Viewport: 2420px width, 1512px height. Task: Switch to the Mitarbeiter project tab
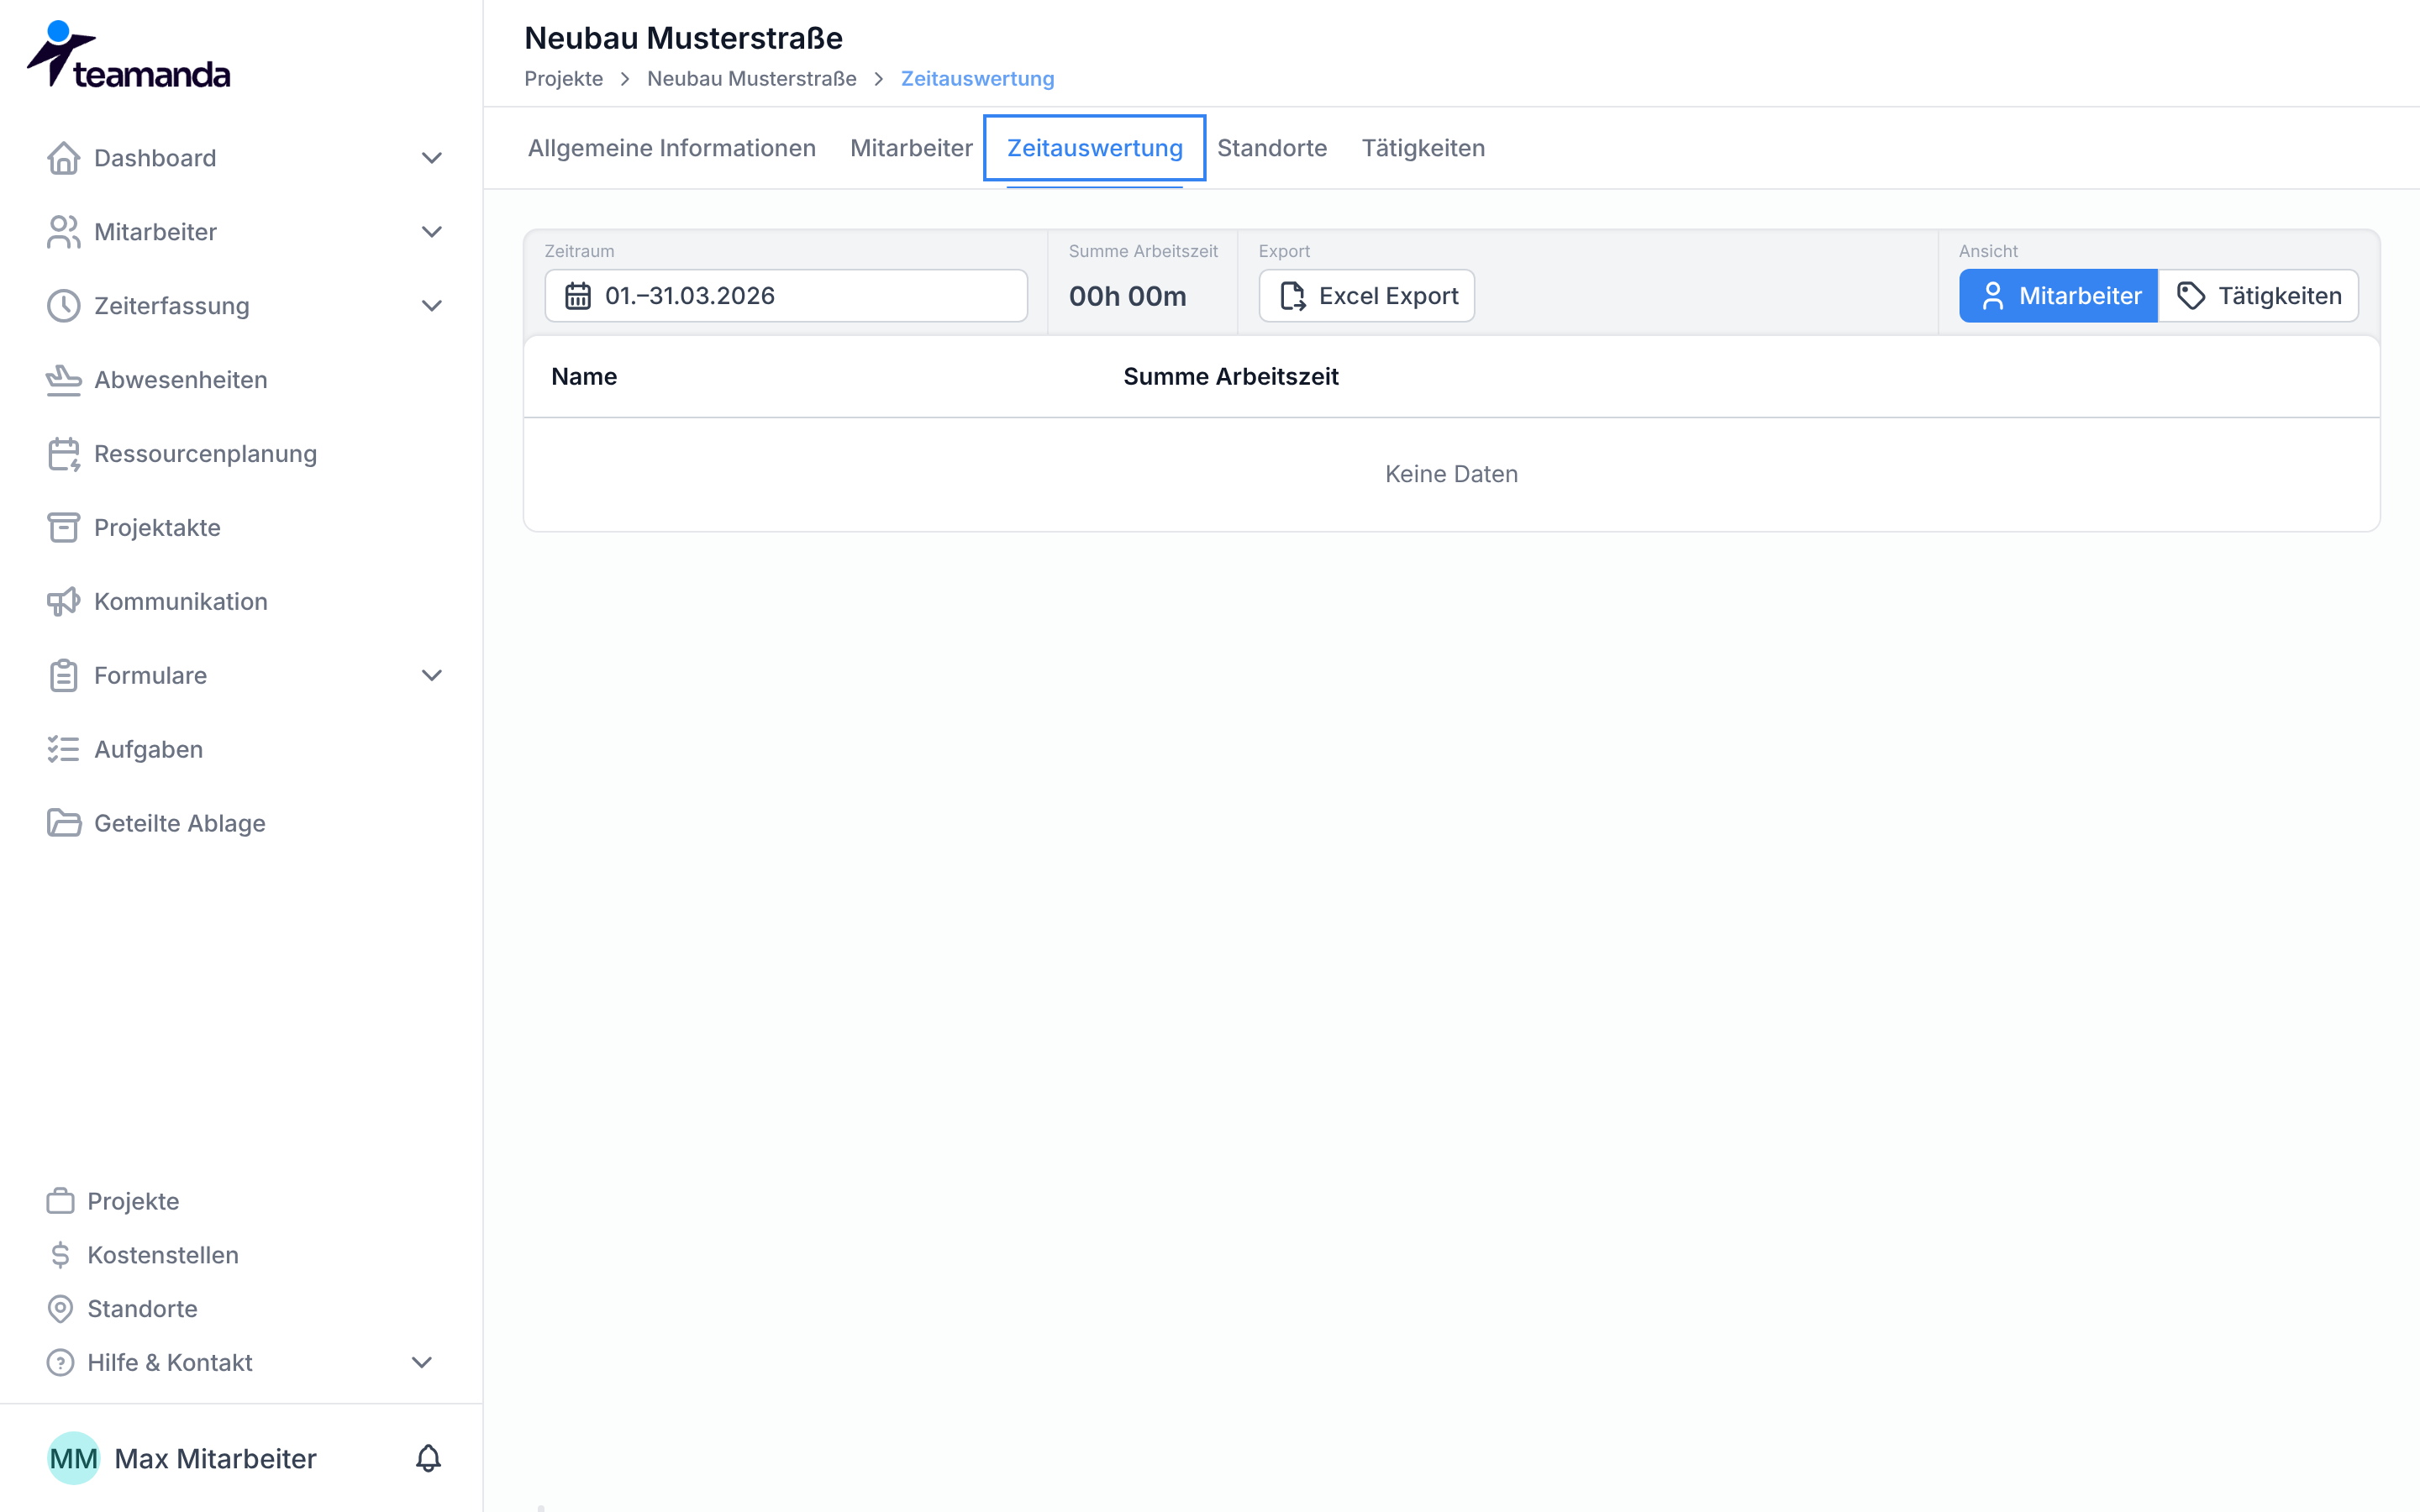911,148
